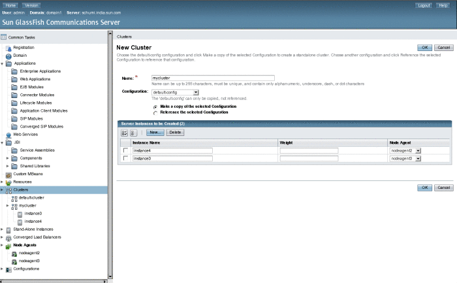Open the Help button in header
This screenshot has height=283, width=457.
click(443, 5)
